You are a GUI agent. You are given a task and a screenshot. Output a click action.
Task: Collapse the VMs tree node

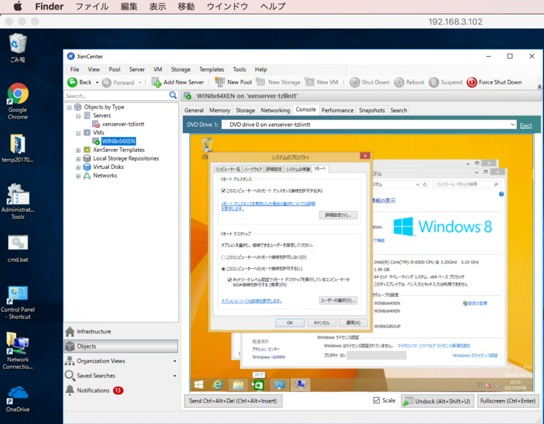[x=78, y=133]
